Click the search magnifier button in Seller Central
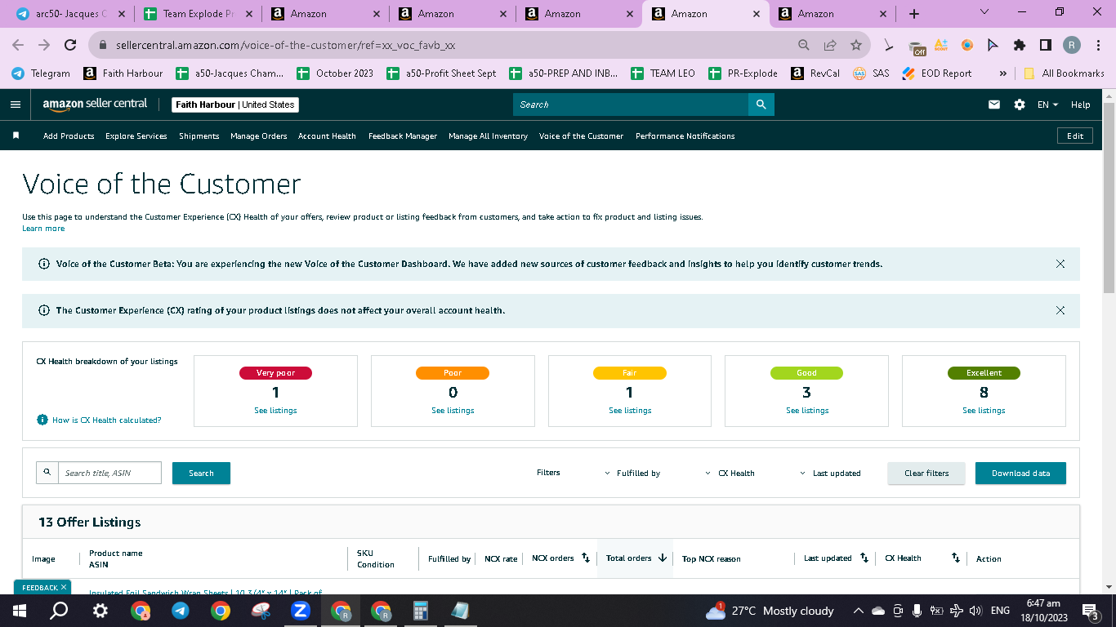The width and height of the screenshot is (1116, 627). (x=761, y=104)
